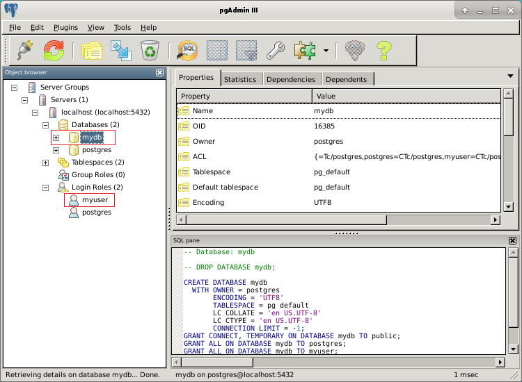Select the Owner property row
Viewport: 522px width, 382px height.
(x=339, y=142)
